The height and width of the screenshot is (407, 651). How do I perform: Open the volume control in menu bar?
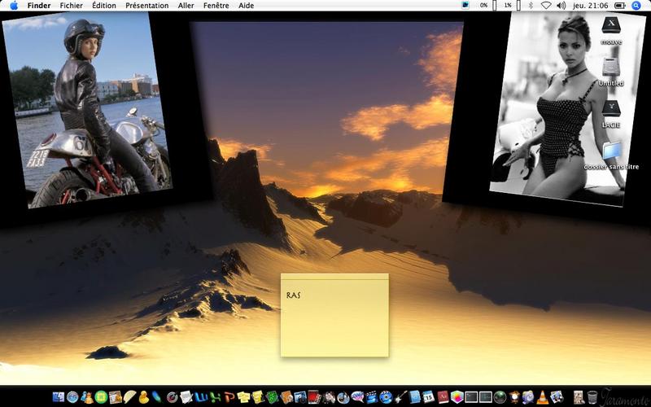[561, 6]
